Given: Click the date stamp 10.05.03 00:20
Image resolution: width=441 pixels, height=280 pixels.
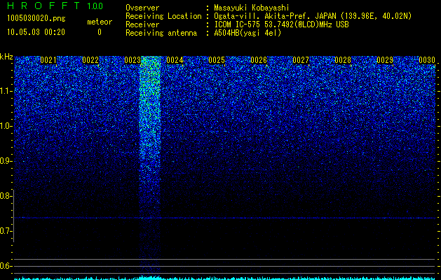Looking at the screenshot, I should [36, 32].
